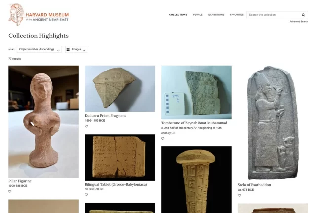Toggle favorite heart for Stela of Esarhaddon
Viewport: 316px width, 213px height.
[x=239, y=195]
